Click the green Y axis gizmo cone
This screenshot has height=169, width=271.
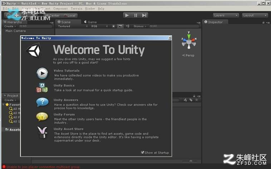click(x=189, y=36)
